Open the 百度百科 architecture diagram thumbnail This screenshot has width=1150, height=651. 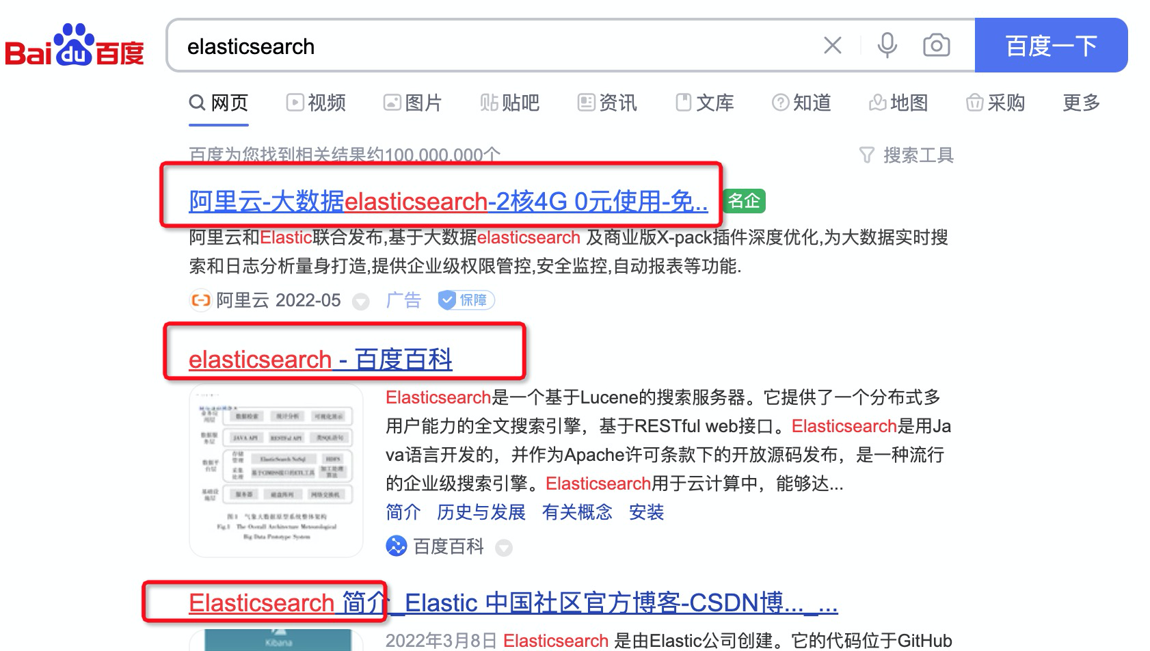click(276, 471)
